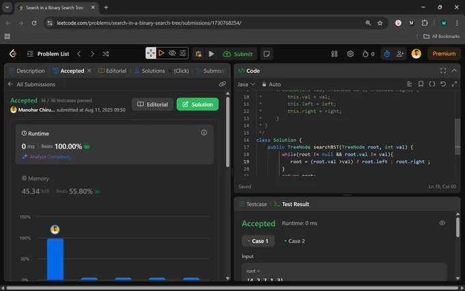Go to next problem arrow
The height and width of the screenshot is (291, 465).
coord(92,53)
